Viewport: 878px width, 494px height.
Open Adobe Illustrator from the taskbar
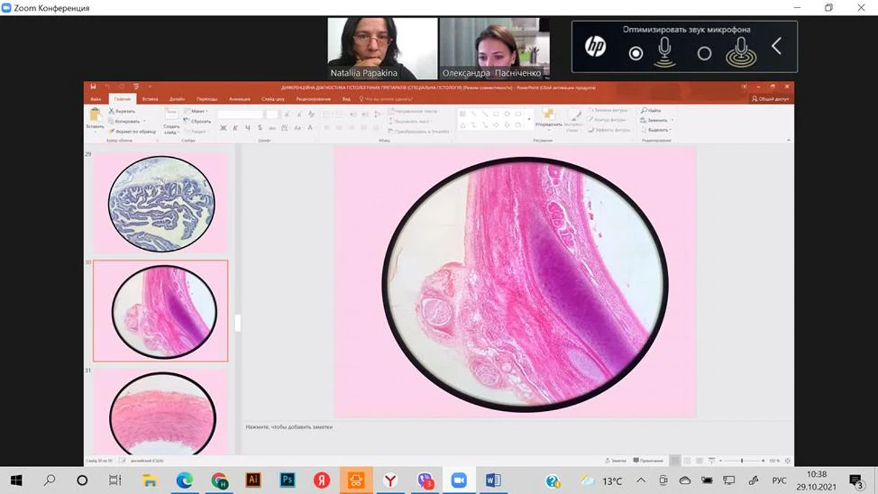tap(253, 480)
